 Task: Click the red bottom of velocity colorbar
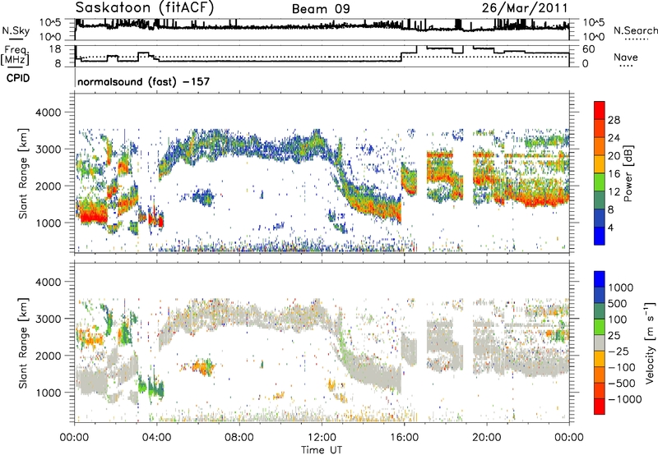point(600,407)
